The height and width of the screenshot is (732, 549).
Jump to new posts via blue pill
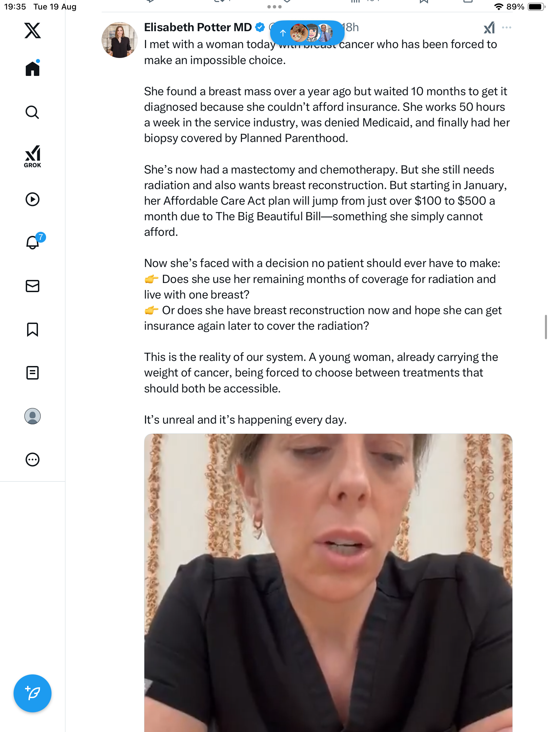click(307, 33)
